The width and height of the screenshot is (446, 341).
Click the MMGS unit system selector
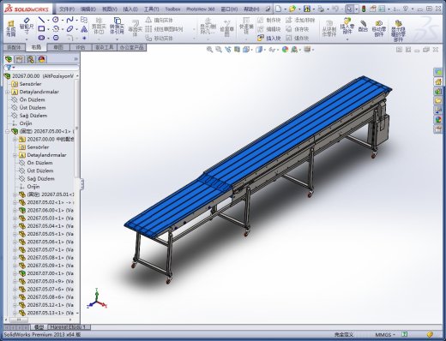click(x=385, y=334)
